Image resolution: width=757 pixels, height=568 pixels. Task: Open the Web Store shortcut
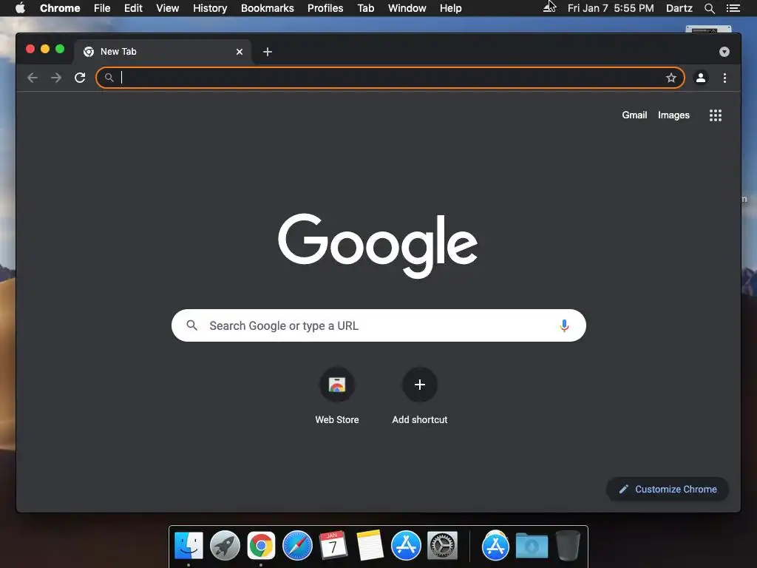(x=337, y=396)
